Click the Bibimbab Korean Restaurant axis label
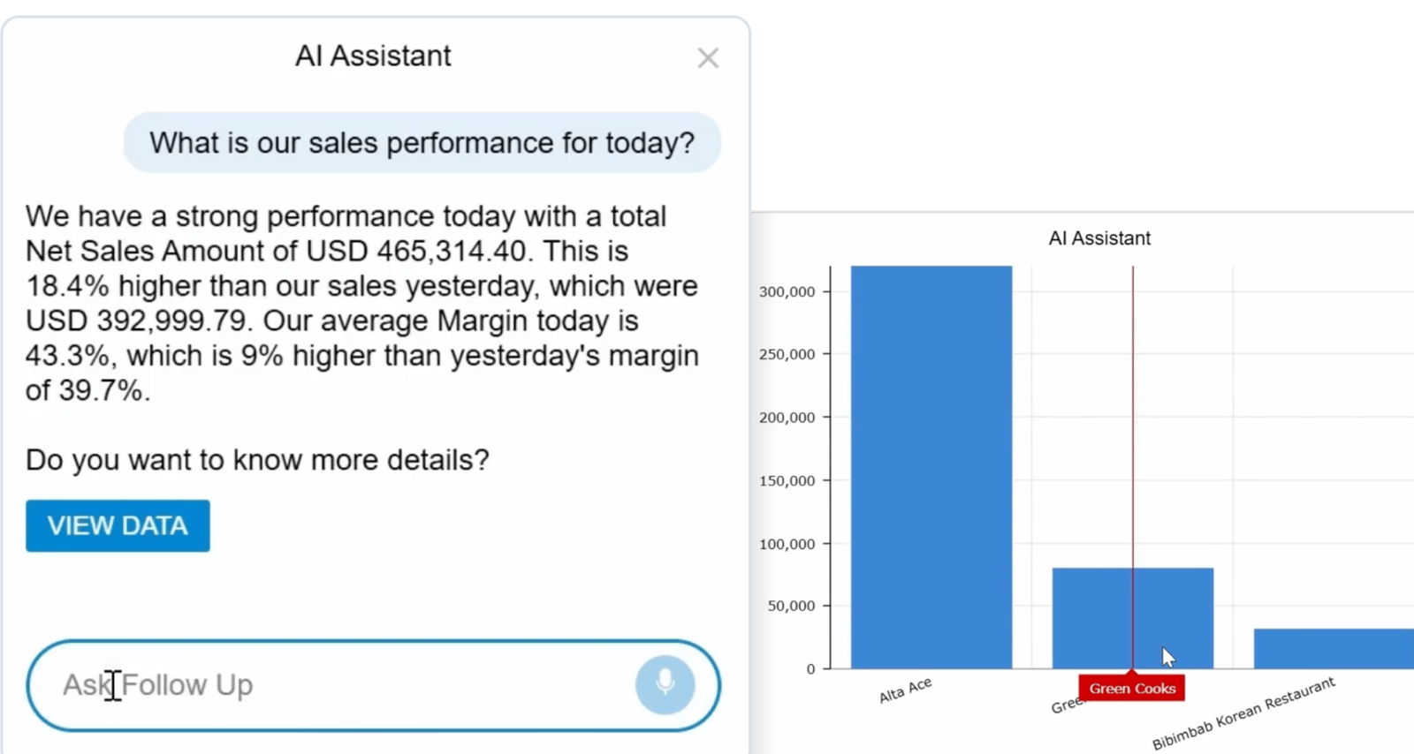Image resolution: width=1414 pixels, height=754 pixels. [1243, 714]
